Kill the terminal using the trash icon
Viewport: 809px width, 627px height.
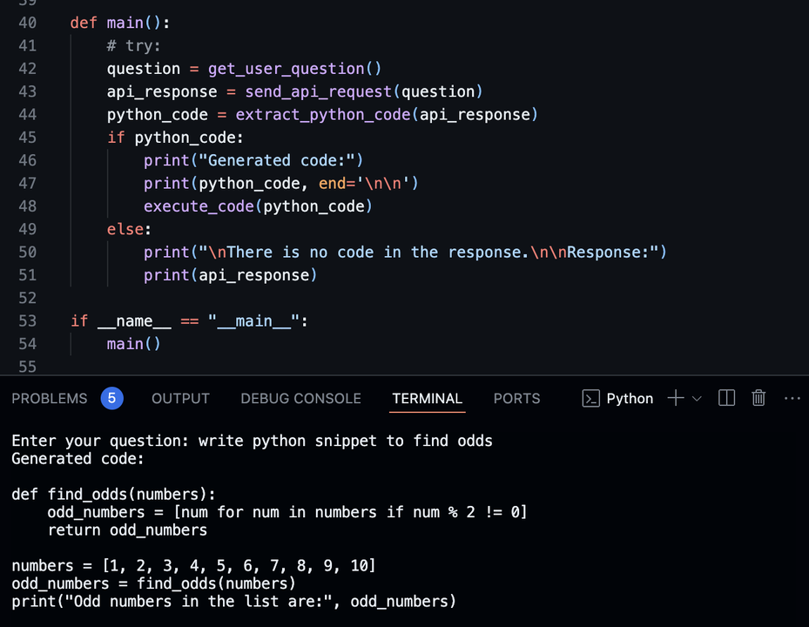pos(758,398)
